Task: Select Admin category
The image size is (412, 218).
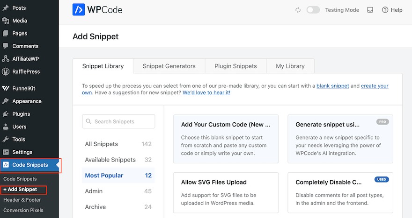Action: click(x=118, y=191)
